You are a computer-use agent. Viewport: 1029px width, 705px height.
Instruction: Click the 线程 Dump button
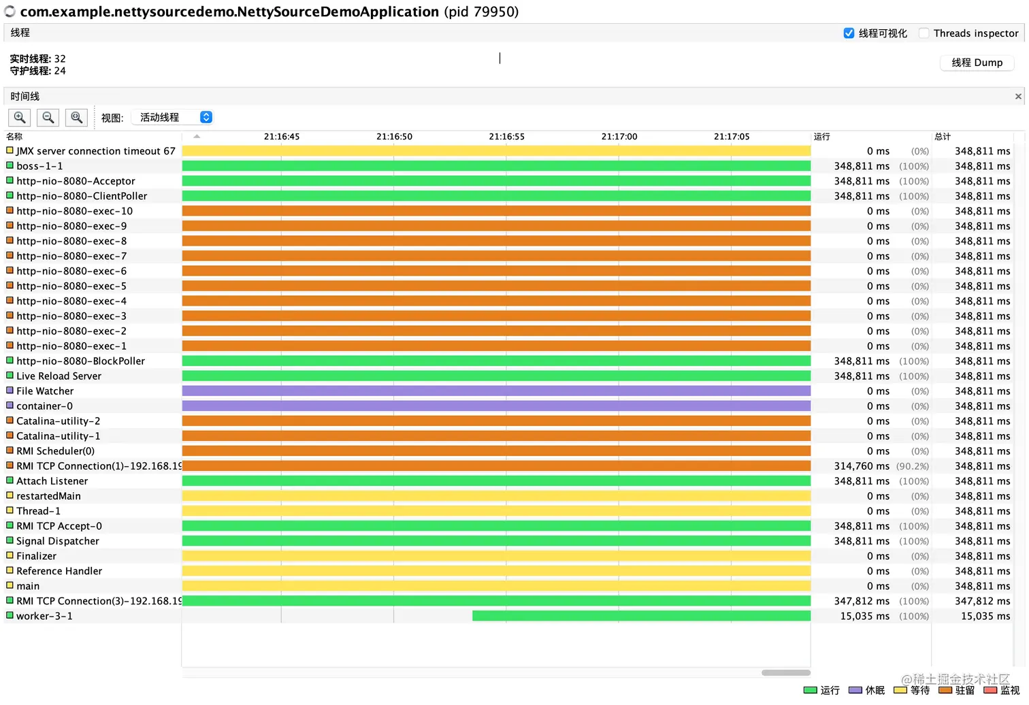tap(977, 63)
